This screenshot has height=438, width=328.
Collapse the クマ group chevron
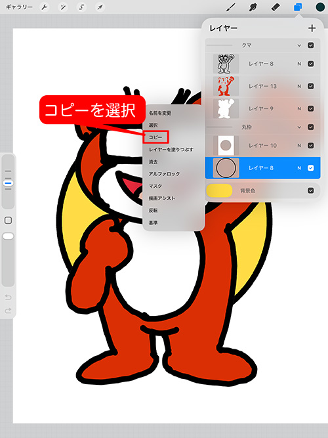[x=299, y=45]
